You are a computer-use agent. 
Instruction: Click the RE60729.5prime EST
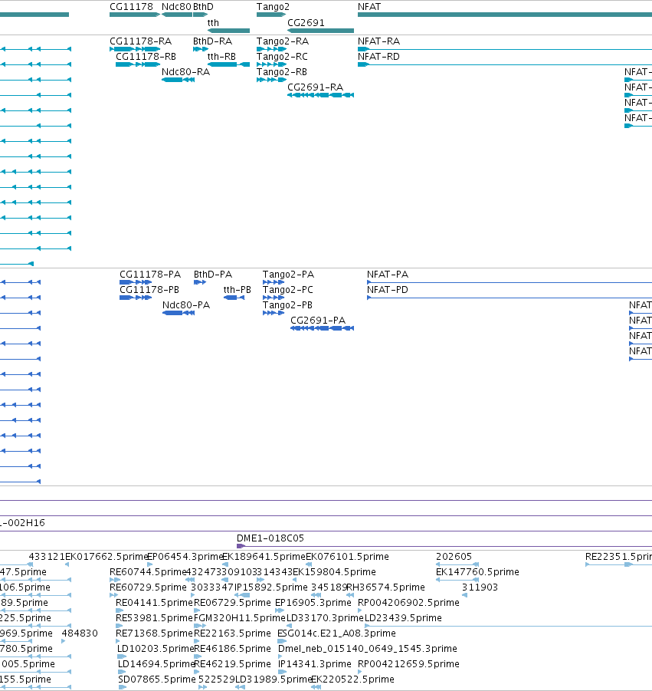point(113,595)
